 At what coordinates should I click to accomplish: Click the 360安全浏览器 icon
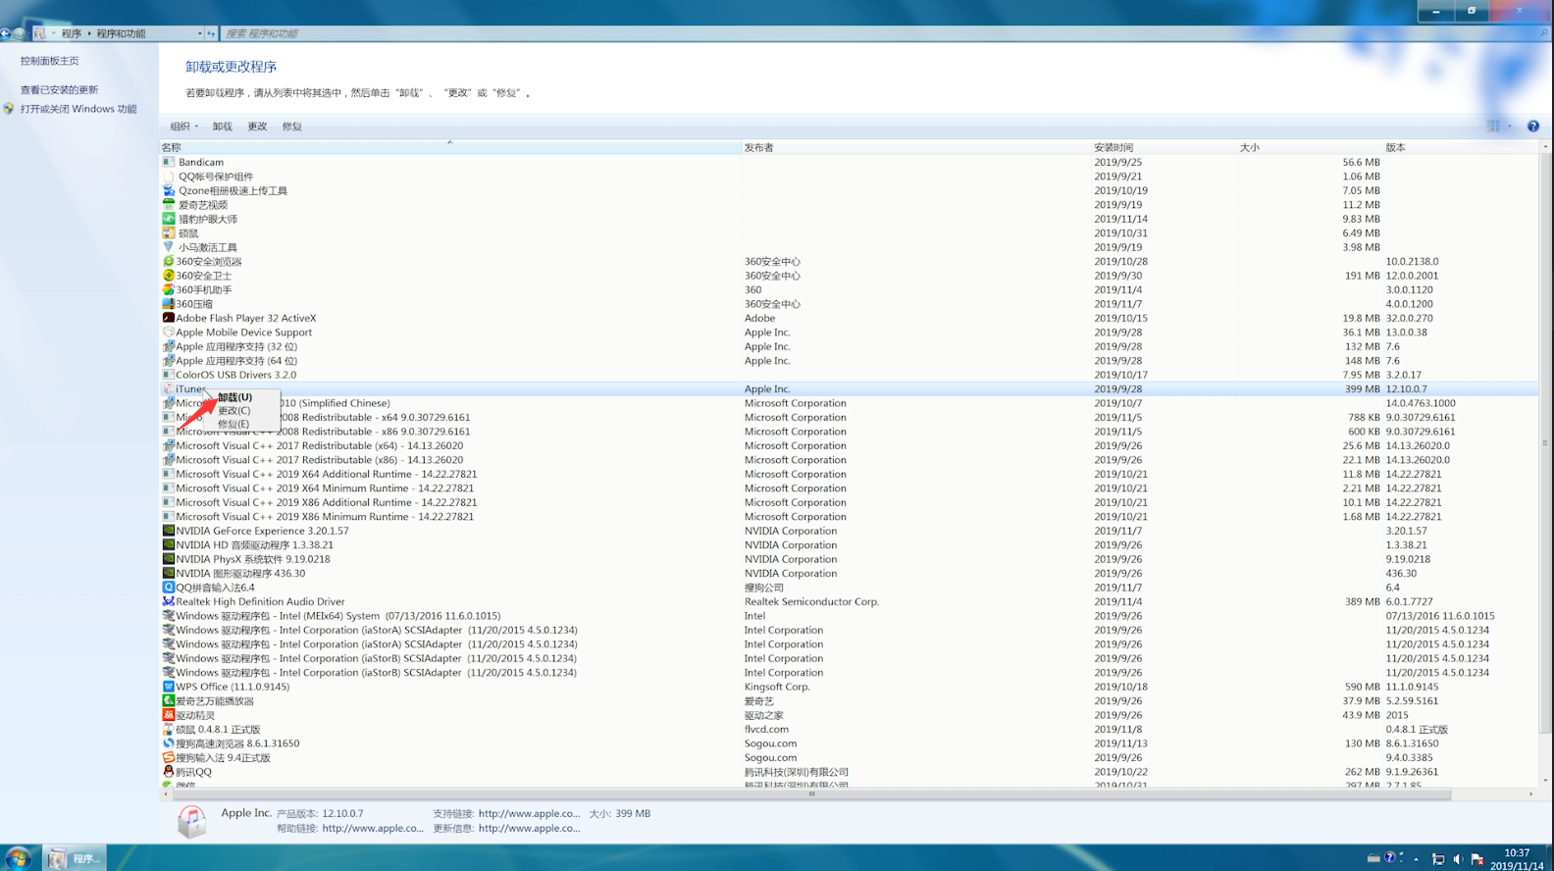coord(169,262)
